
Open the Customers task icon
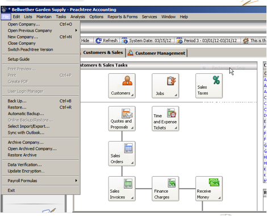(x=122, y=86)
